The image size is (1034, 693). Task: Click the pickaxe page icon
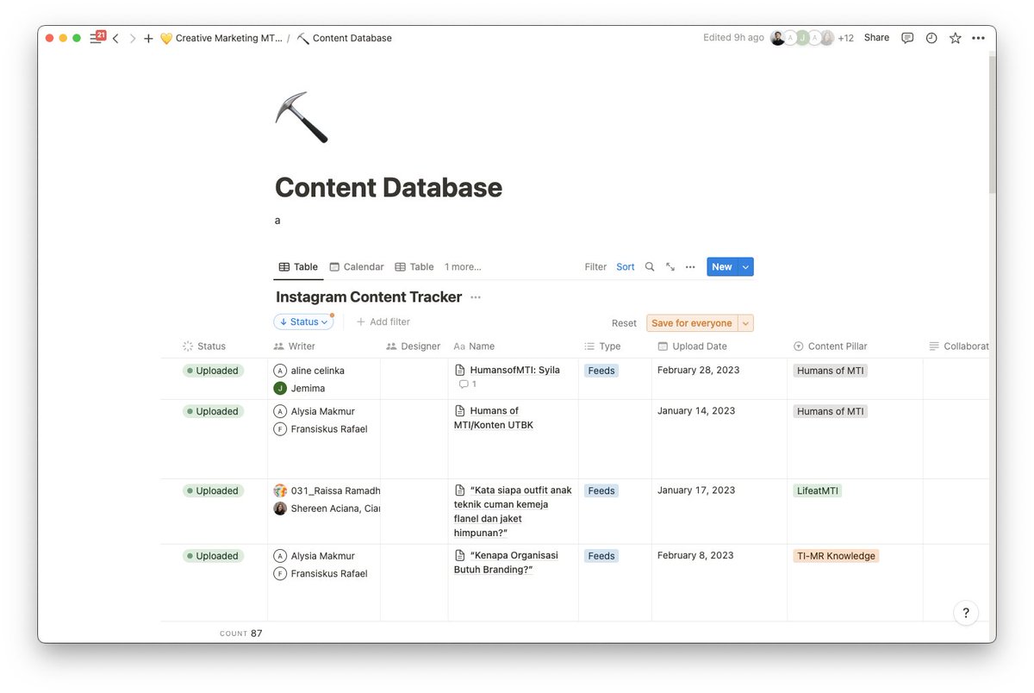tap(302, 117)
